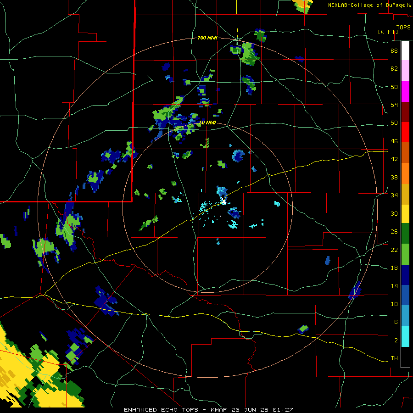413x413 pixels.
Task: Click the large yellow echo in the bottom-left corner
Action: point(20,369)
